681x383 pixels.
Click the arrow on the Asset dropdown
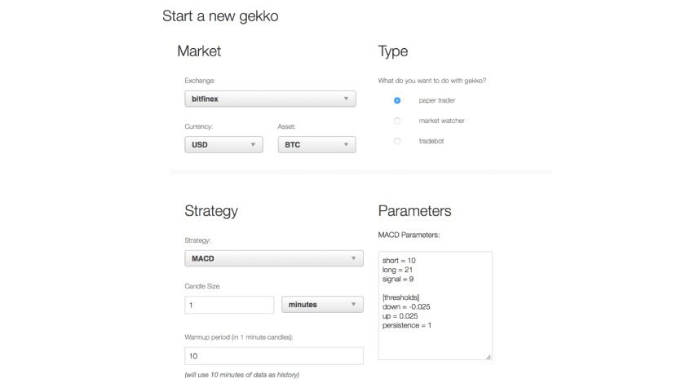(x=346, y=145)
